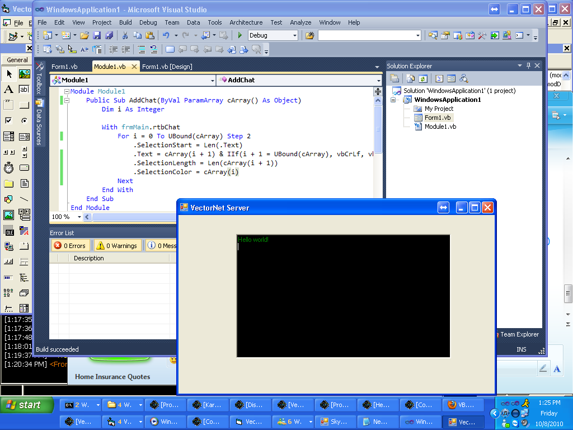
Task: Select Module1.vb in Solution Explorer
Action: point(440,127)
